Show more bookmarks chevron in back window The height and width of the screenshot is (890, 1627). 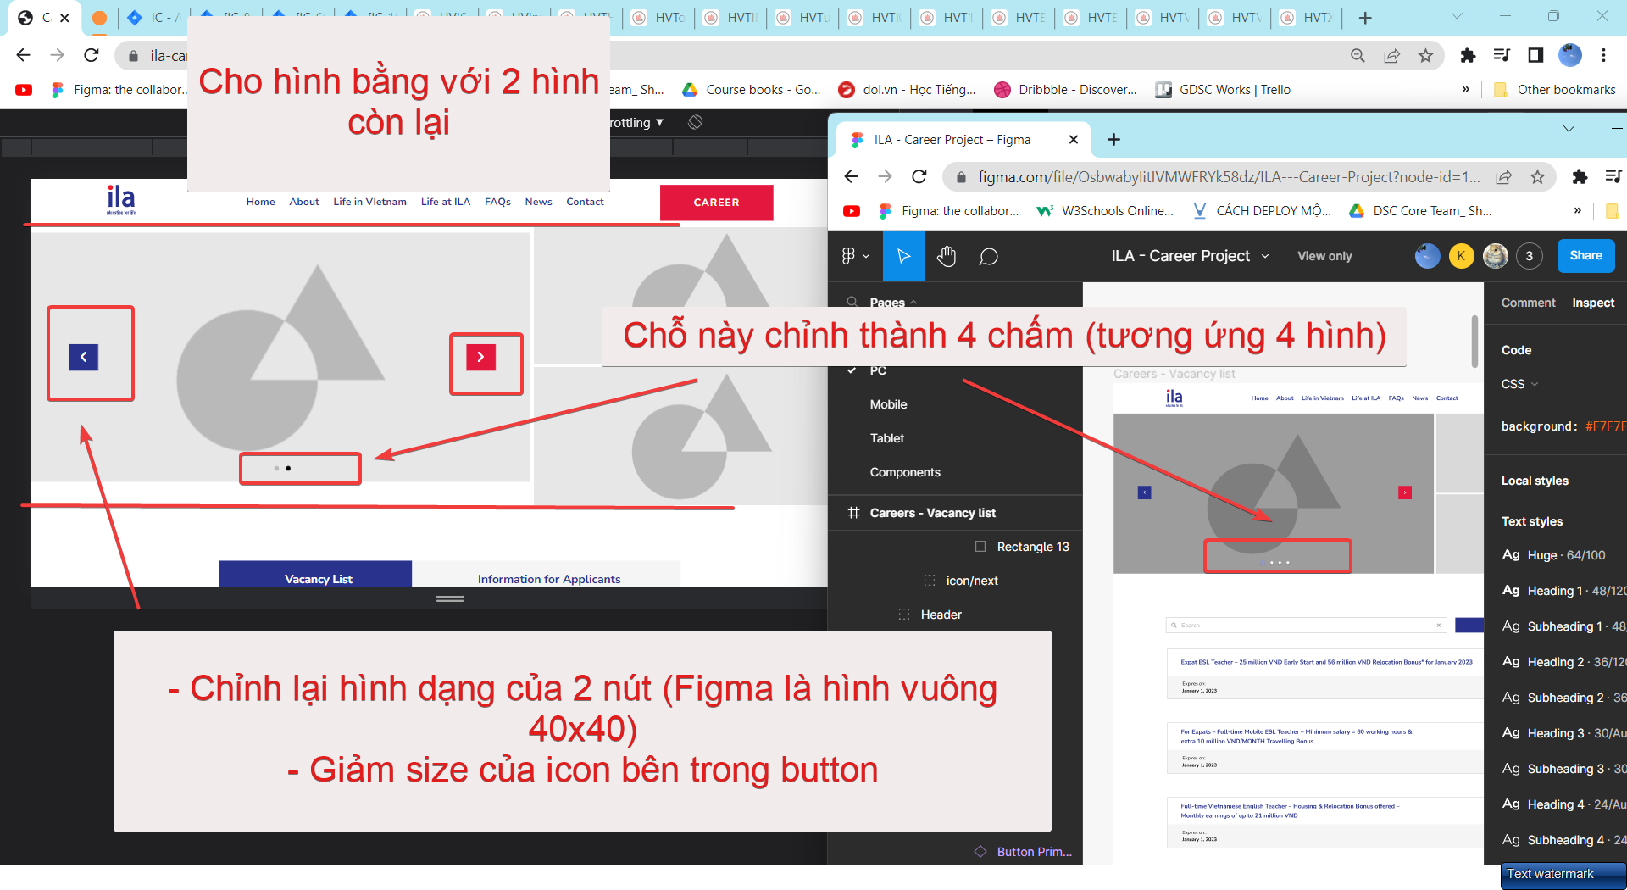point(1465,90)
